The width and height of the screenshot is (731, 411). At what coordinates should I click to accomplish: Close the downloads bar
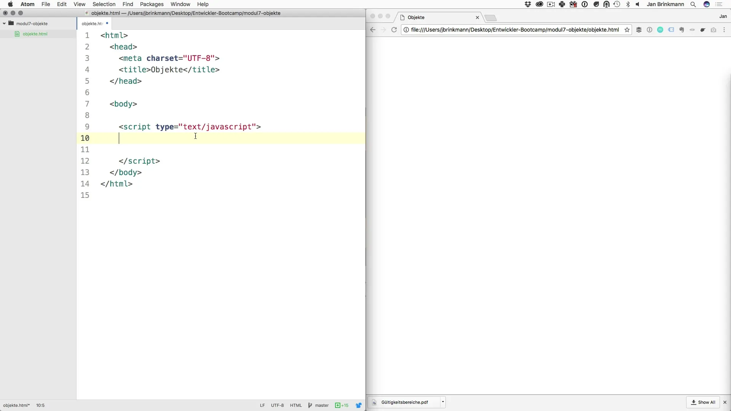[x=725, y=402]
